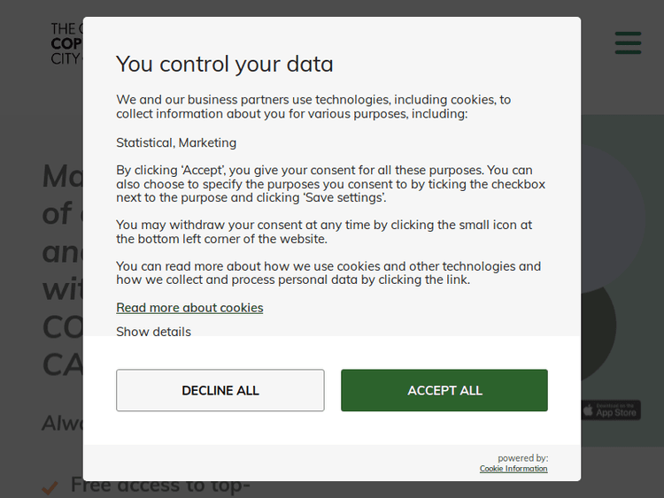Click the paragraph starting By clicking 'Accept'

click(x=330, y=184)
